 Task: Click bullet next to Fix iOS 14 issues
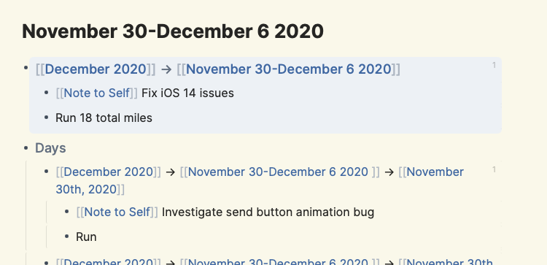click(x=47, y=93)
